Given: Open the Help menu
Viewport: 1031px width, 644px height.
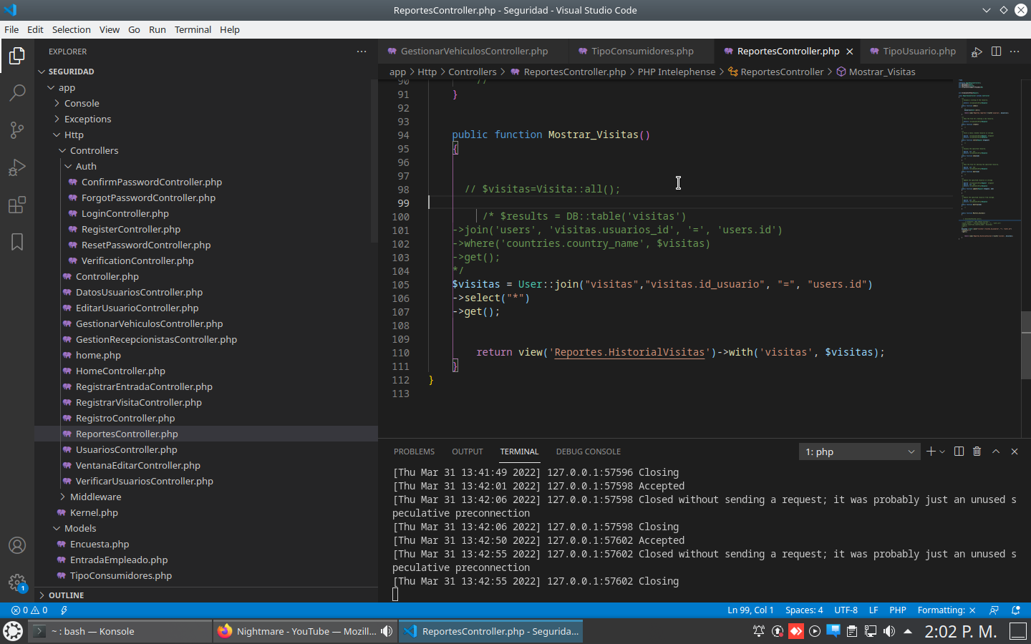Looking at the screenshot, I should pos(230,29).
